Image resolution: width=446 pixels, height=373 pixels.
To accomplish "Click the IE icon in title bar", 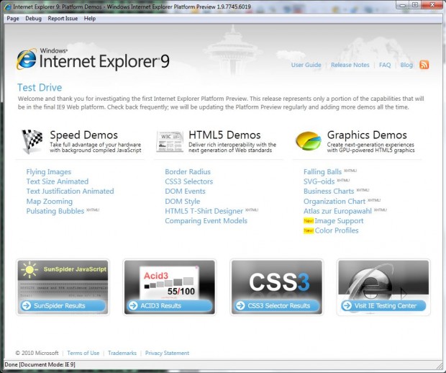I will click(x=8, y=6).
